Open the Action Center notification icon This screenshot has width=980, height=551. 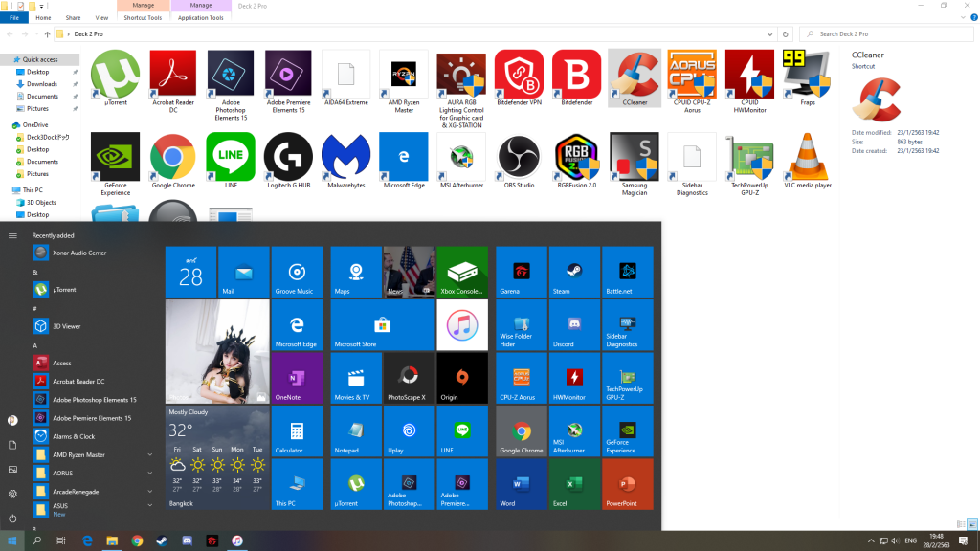(964, 541)
